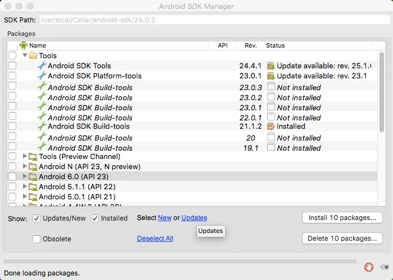The height and width of the screenshot is (280, 393).
Task: Expand the Android 6.0 (API 23) group
Action: [25, 176]
